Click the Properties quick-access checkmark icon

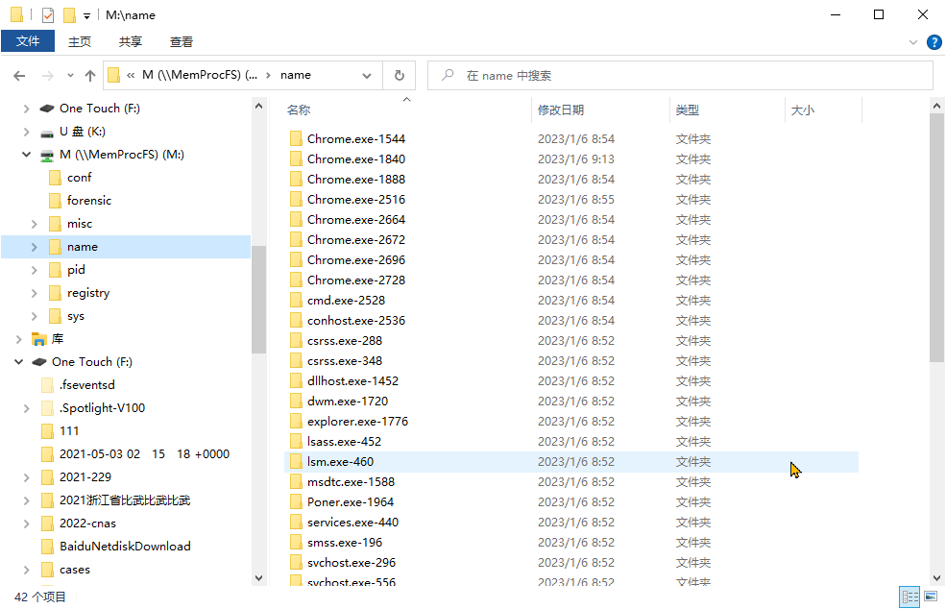click(x=48, y=15)
